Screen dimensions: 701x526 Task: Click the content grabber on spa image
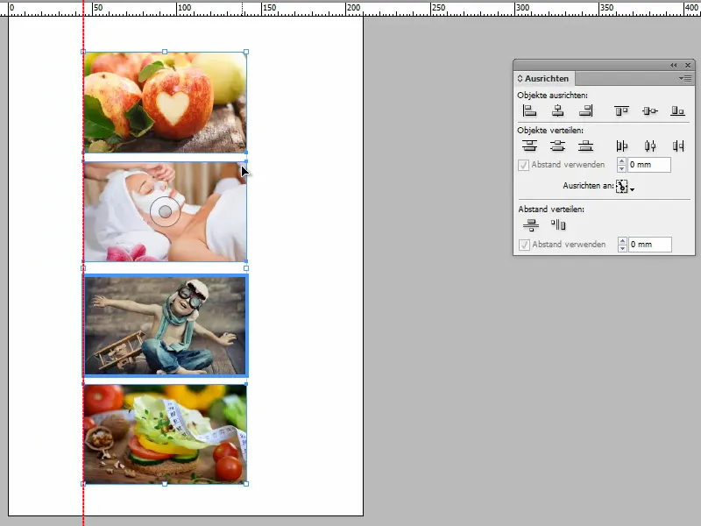coord(165,211)
